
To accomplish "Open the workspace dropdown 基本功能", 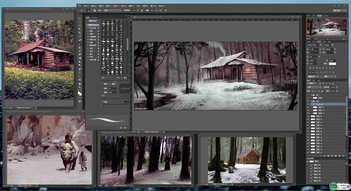I will tap(340, 10).
